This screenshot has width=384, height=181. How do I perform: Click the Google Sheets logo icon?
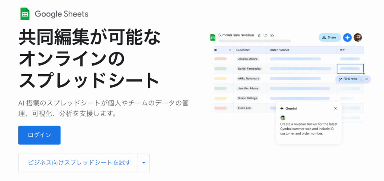pyautogui.click(x=25, y=14)
